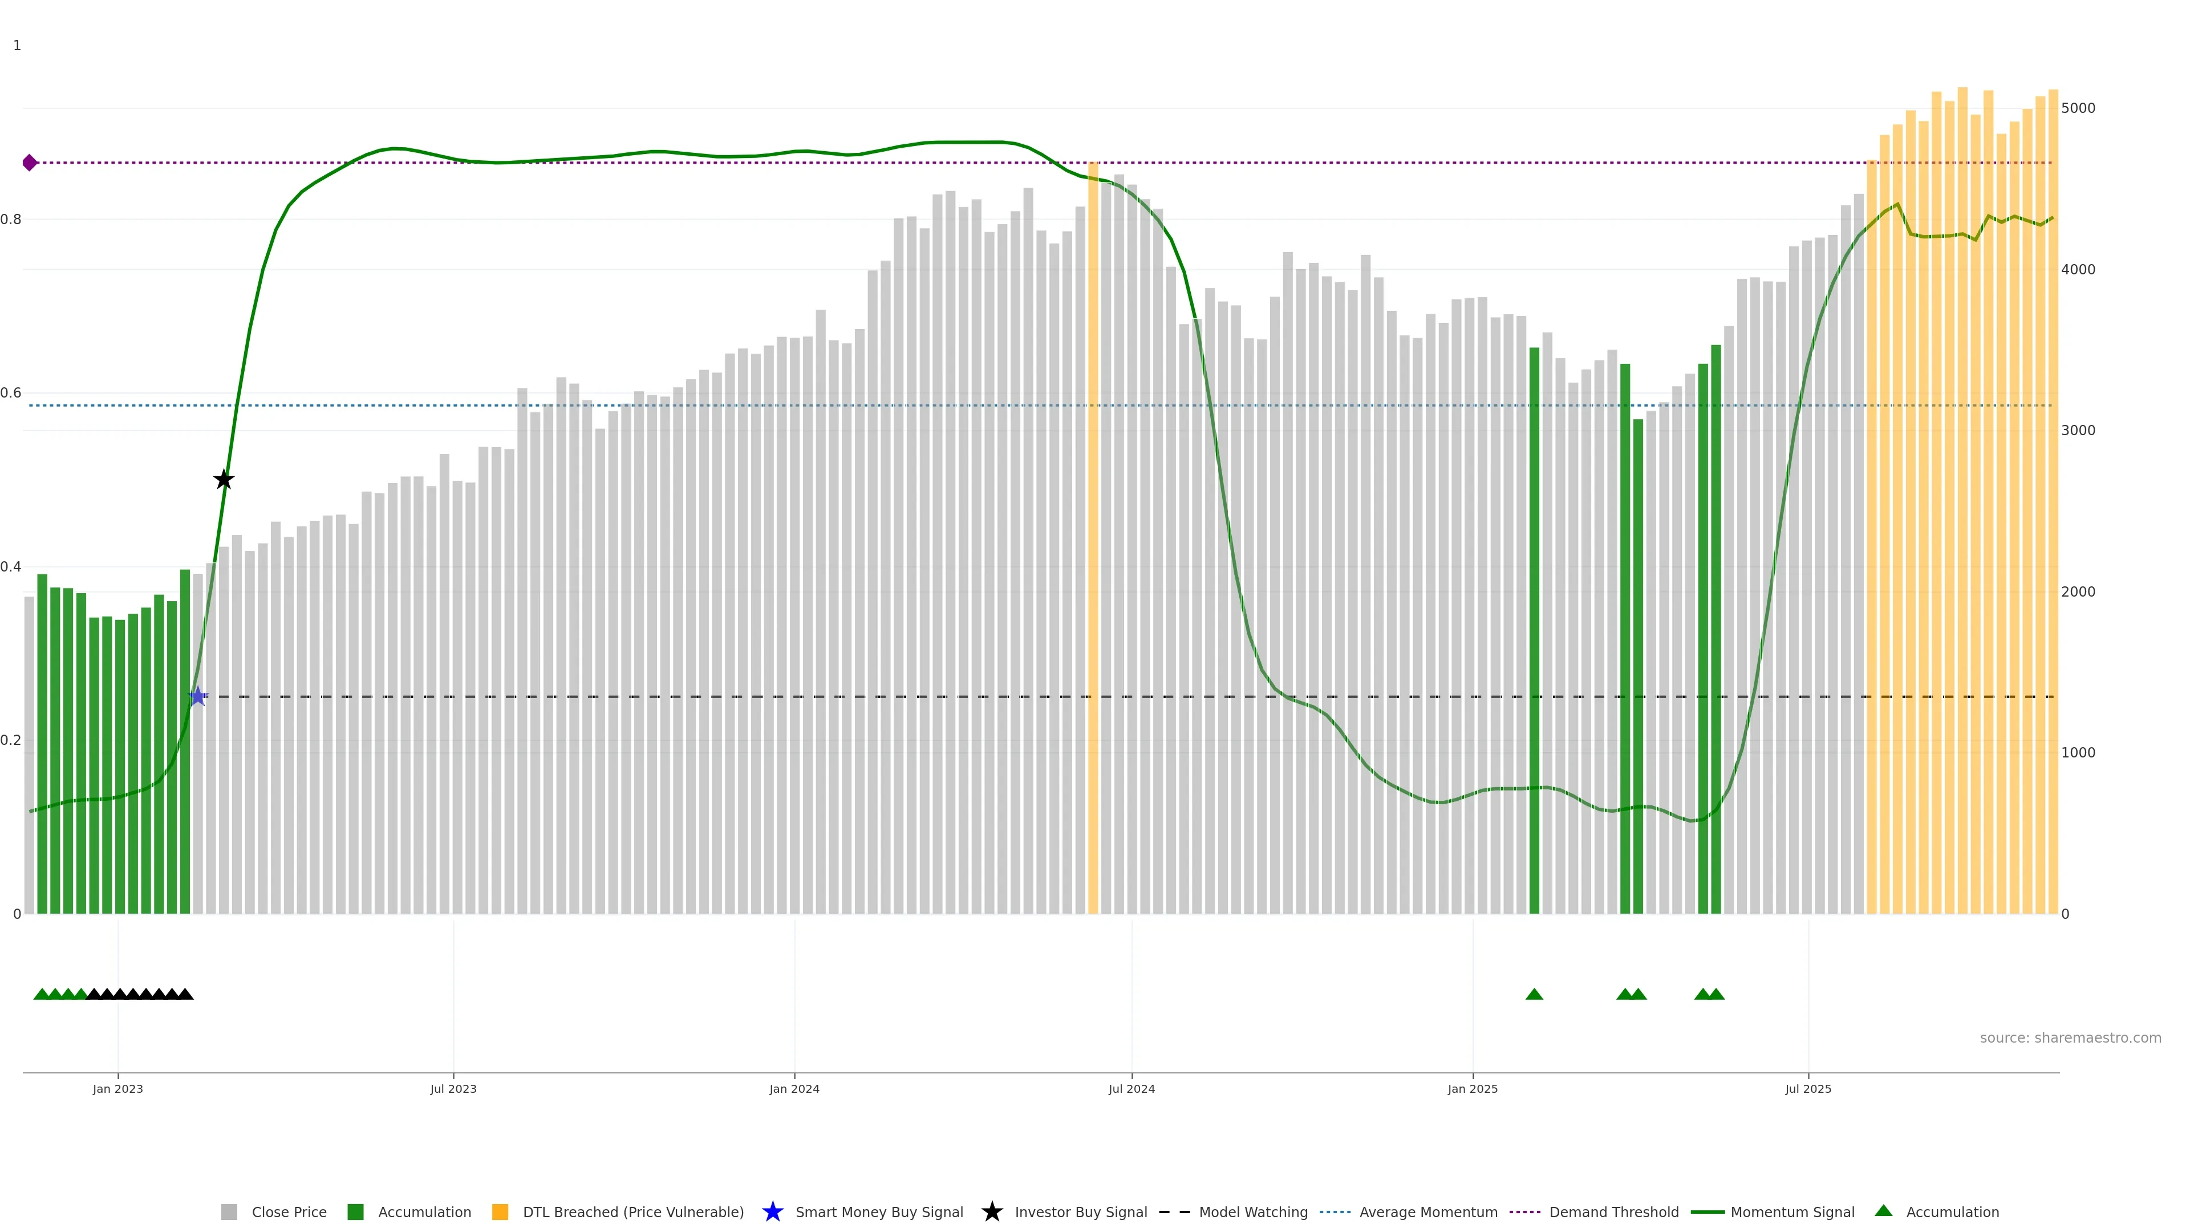The image size is (2190, 1232).
Task: Click the Jan 2025 x-axis label
Action: (1471, 1088)
